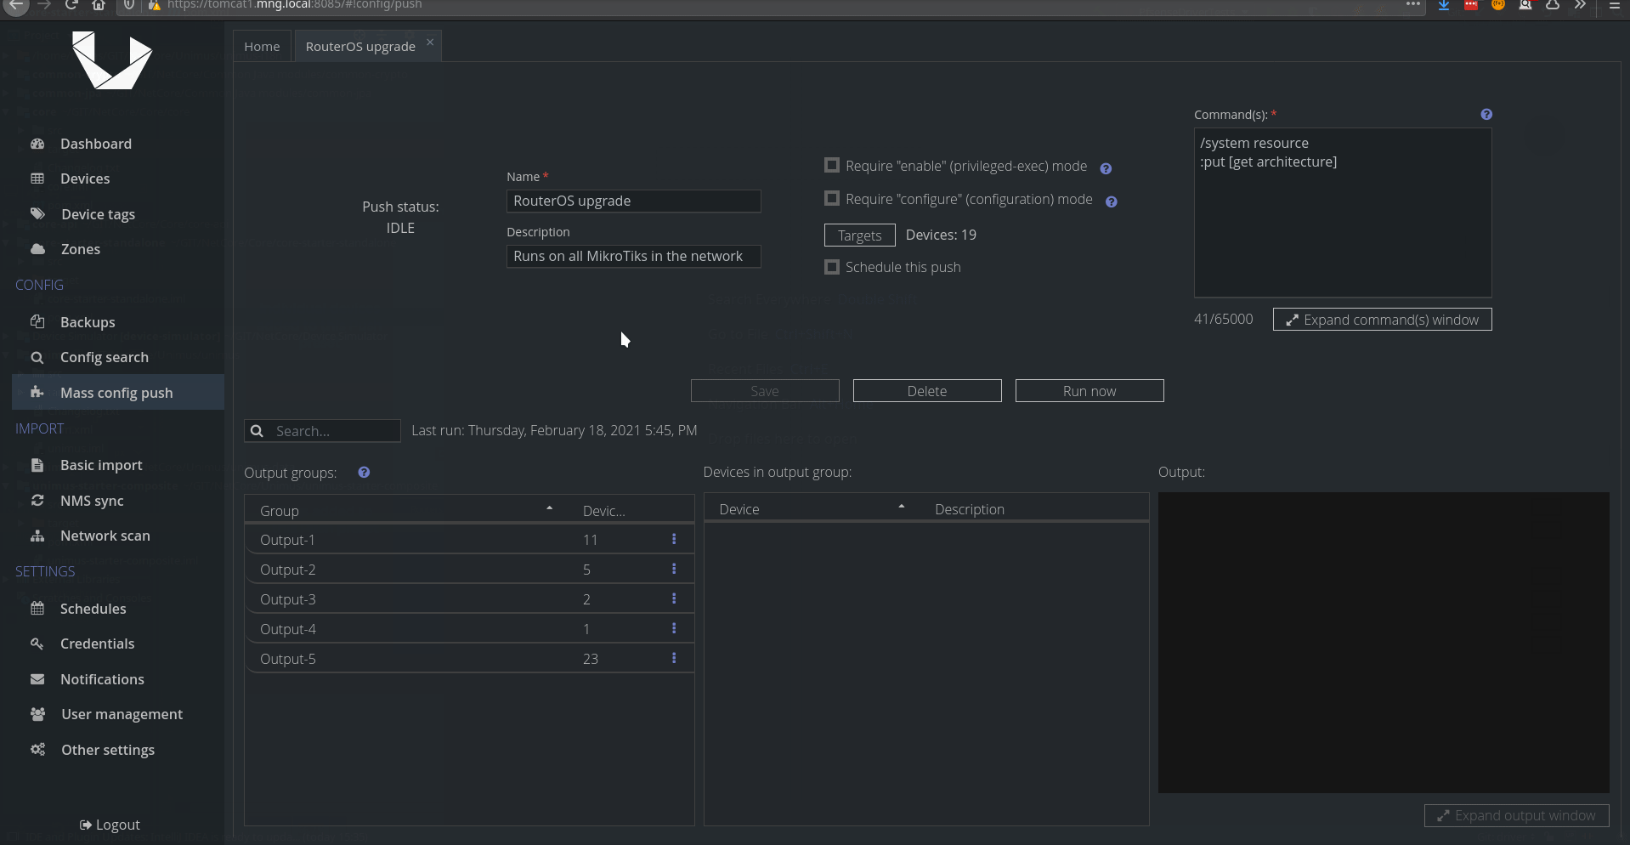
Task: Click the Basic import file icon
Action: [x=37, y=465]
